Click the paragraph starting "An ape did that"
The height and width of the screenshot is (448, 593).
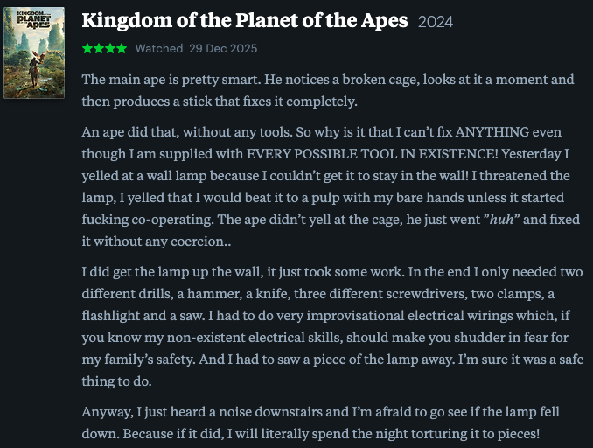[327, 185]
